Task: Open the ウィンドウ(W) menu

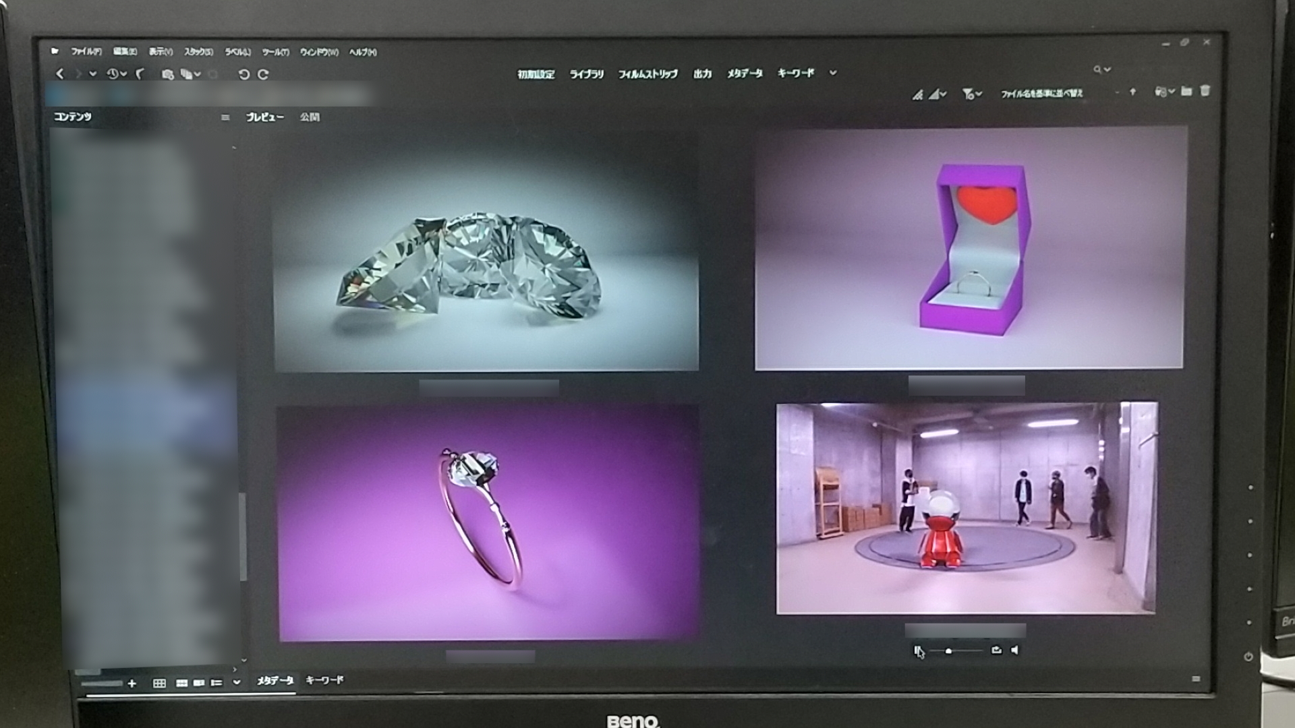Action: tap(319, 52)
